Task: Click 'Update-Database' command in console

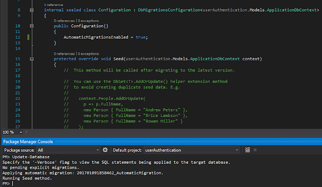Action: click(31, 157)
